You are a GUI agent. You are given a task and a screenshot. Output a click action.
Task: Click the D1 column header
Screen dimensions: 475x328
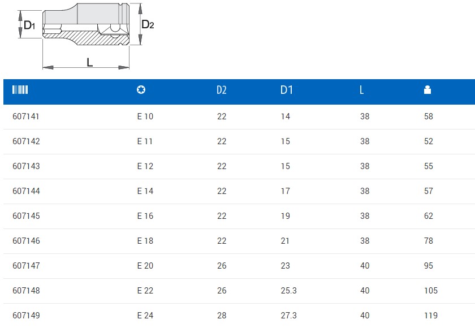coord(287,90)
